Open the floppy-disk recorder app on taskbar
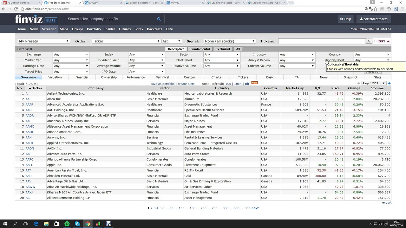Image resolution: width=406 pixels, height=228 pixels. point(108,224)
